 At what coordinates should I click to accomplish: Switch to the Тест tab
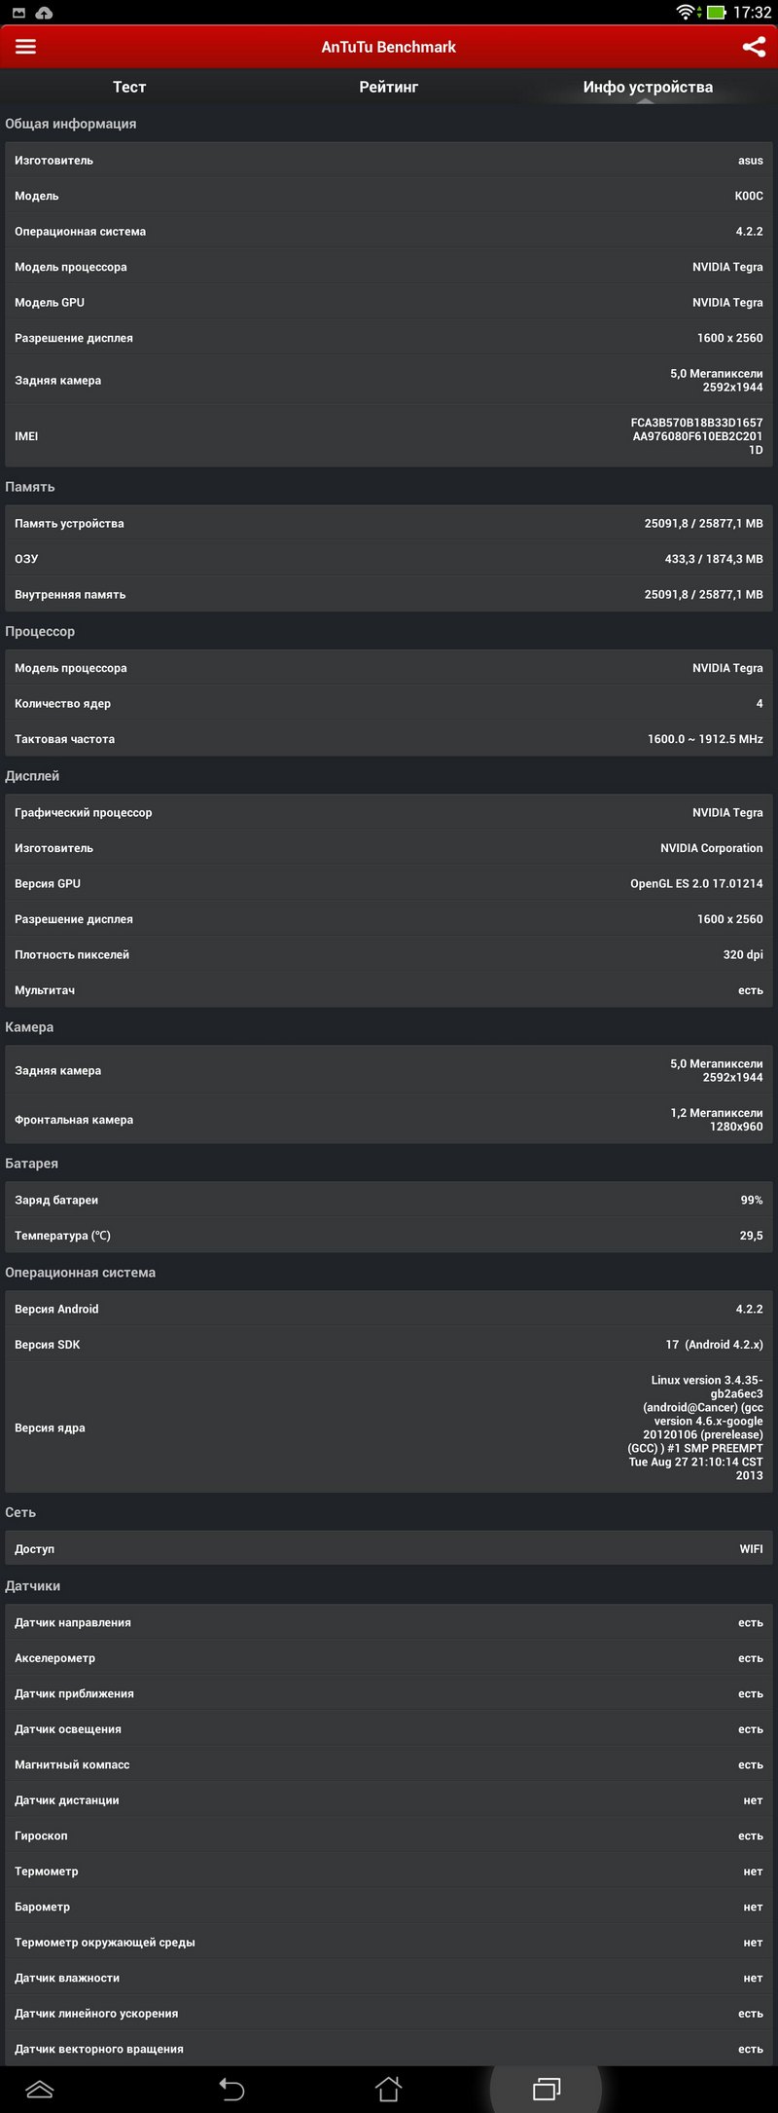click(x=129, y=88)
